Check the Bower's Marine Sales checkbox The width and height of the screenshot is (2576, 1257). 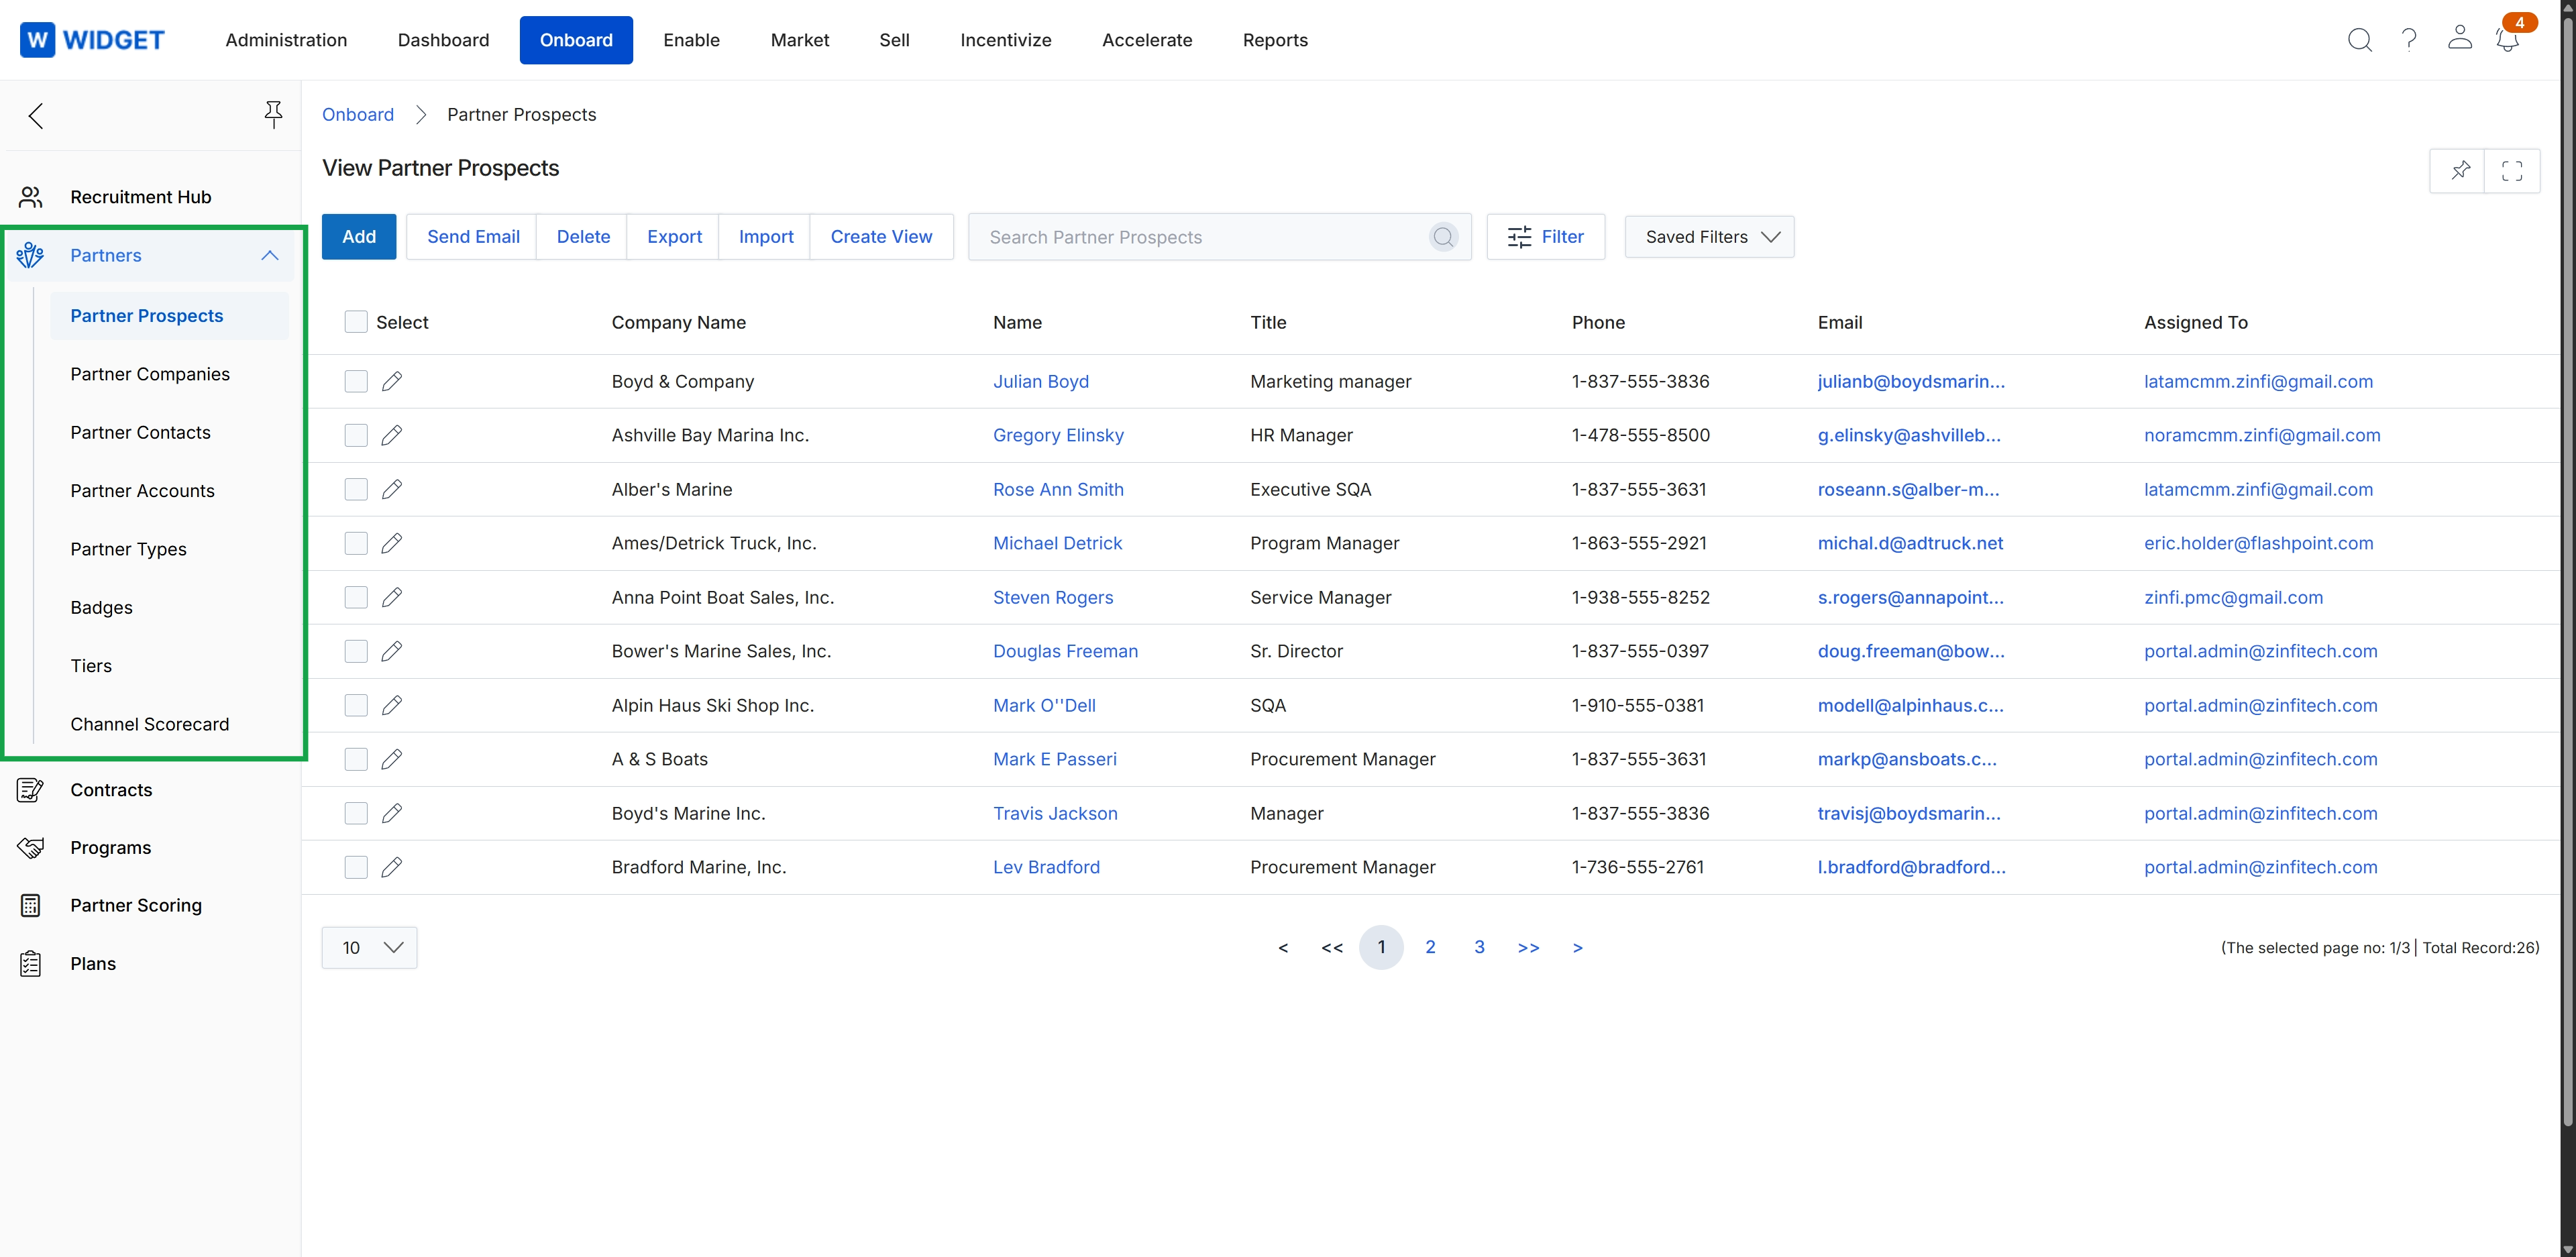[356, 651]
